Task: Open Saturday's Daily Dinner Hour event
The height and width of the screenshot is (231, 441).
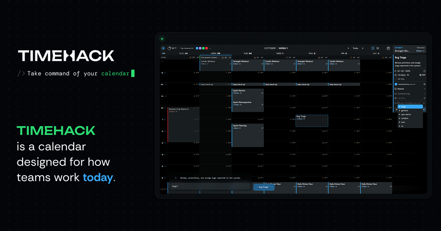Action: coord(376,187)
